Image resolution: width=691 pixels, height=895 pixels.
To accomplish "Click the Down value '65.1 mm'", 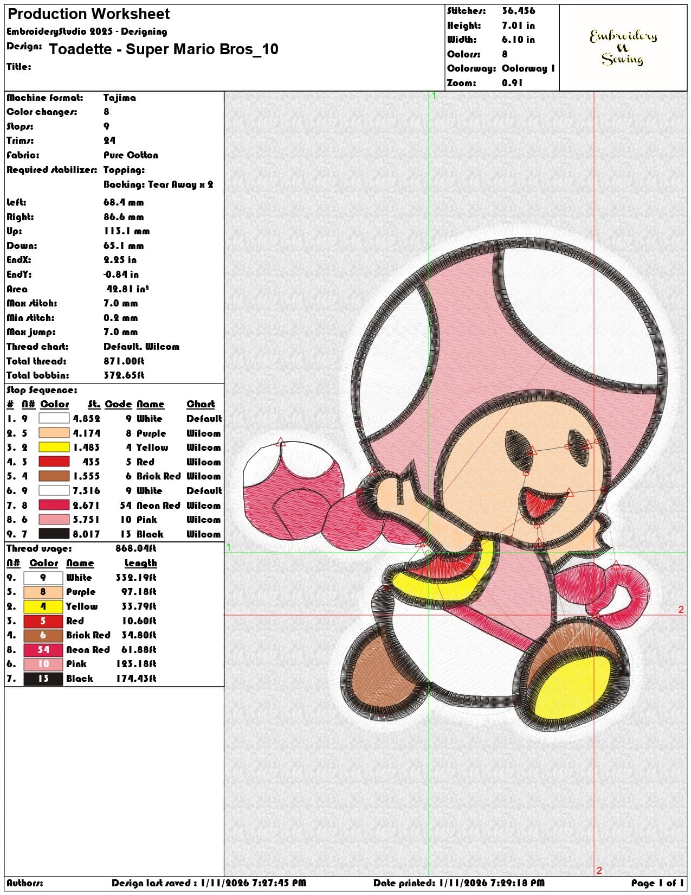I will click(124, 246).
